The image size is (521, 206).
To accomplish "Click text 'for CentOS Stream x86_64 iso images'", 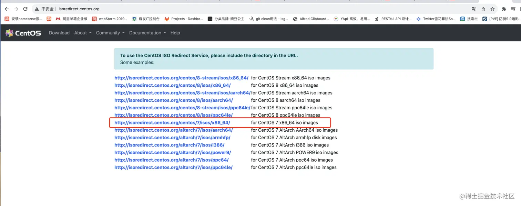I will (x=291, y=78).
